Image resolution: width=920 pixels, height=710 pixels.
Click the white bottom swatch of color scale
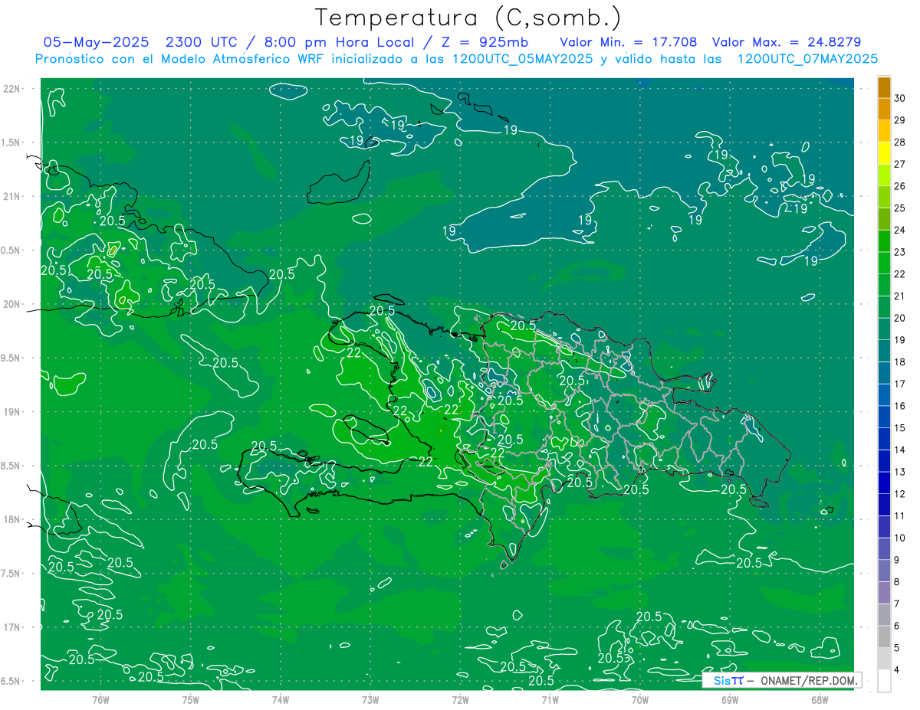coord(884,681)
